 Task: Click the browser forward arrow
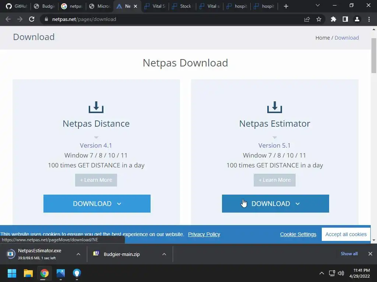pos(20,19)
